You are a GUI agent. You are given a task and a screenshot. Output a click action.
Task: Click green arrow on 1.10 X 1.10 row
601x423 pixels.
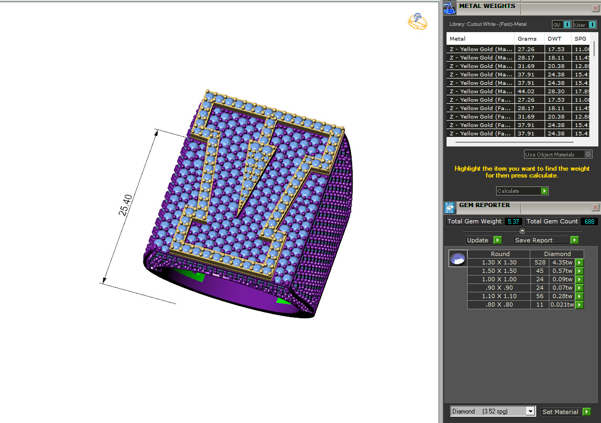(x=579, y=296)
